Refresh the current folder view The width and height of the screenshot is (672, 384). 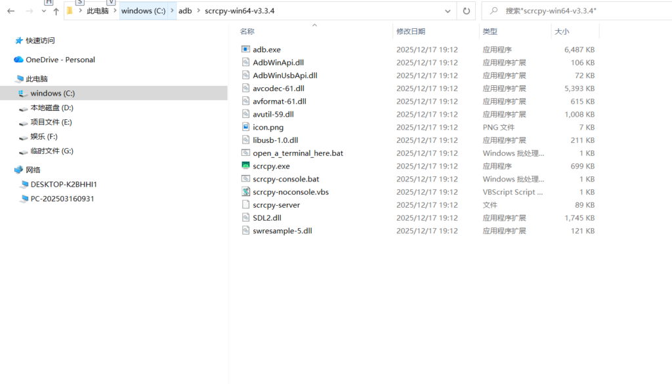(x=467, y=10)
